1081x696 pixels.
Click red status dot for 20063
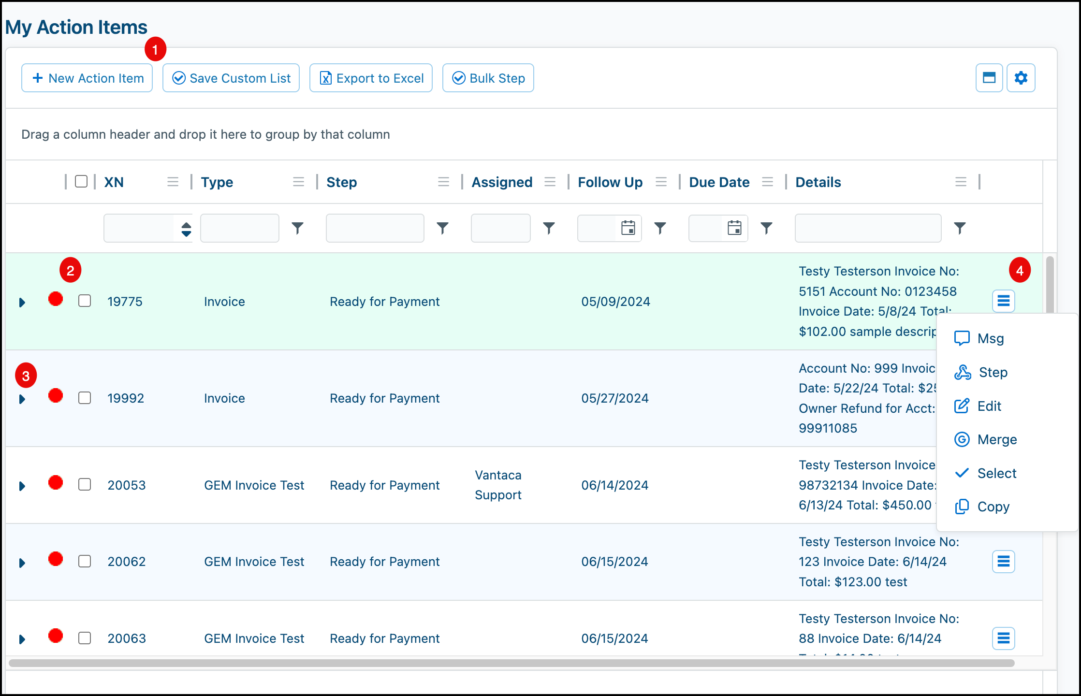(56, 636)
